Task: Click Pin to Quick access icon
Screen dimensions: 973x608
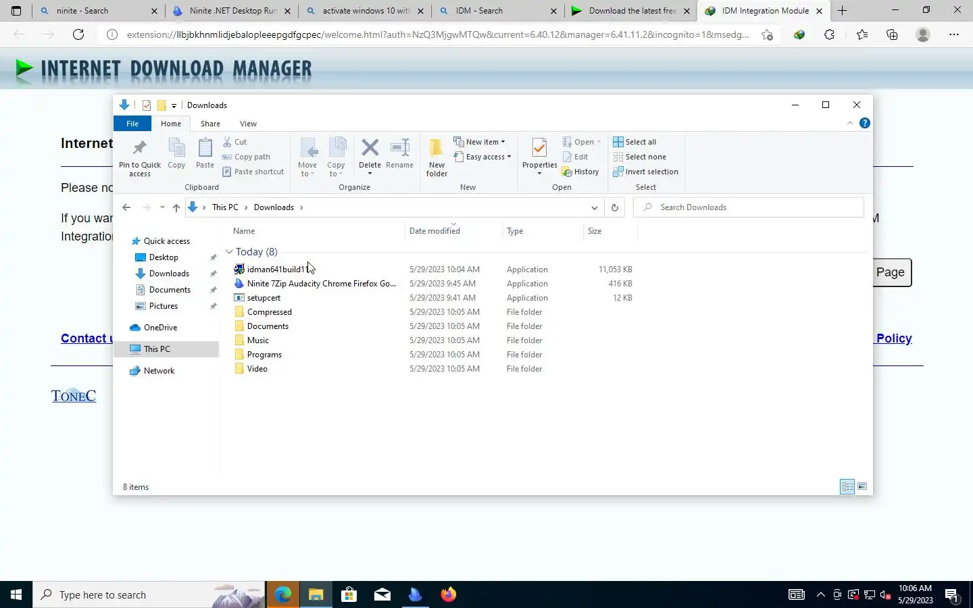Action: tap(140, 148)
